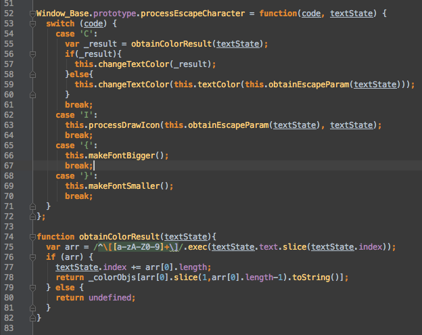The image size is (422, 335).
Task: Click the case '}' label
Action: 76,176
